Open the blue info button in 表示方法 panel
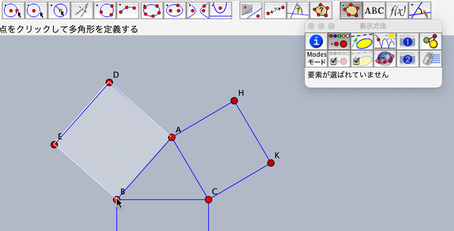This screenshot has width=454, height=231. (x=316, y=41)
